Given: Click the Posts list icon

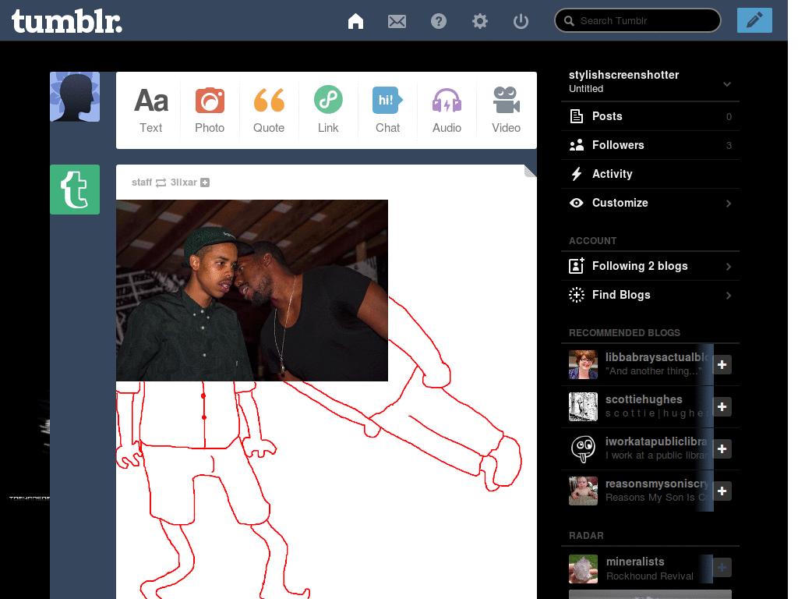Looking at the screenshot, I should [x=577, y=116].
